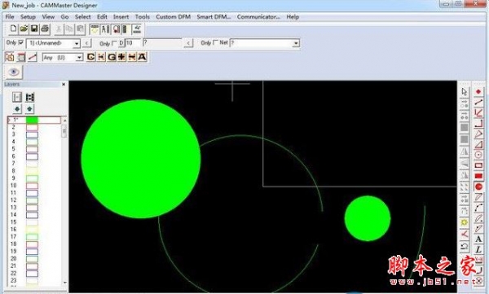Select the filled red rectangle tool
The height and width of the screenshot is (294, 489).
coord(478,176)
